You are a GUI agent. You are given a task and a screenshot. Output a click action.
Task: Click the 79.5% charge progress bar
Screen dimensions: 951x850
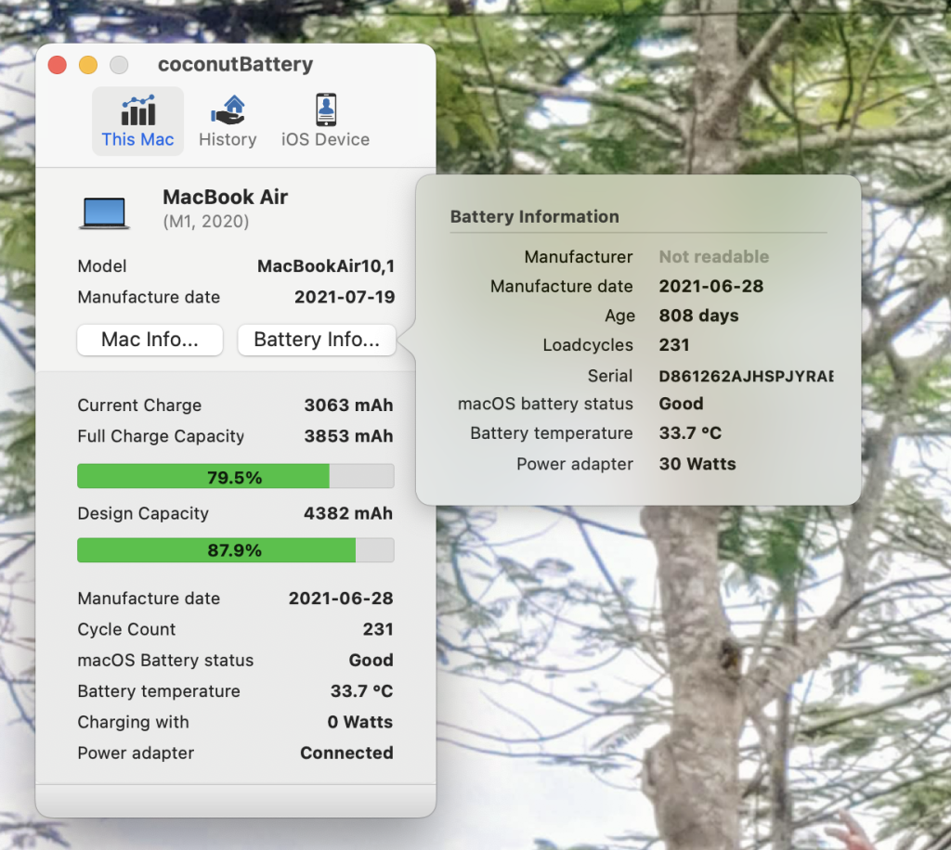235,476
